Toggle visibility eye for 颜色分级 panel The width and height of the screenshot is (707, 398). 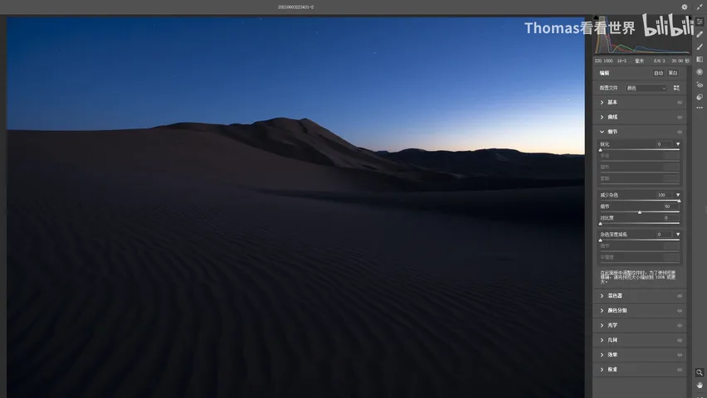coord(680,311)
